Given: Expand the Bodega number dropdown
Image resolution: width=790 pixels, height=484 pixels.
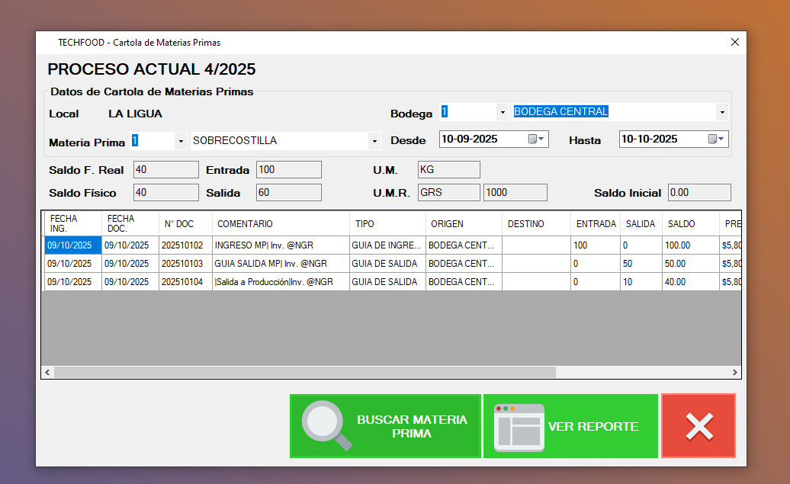Looking at the screenshot, I should pyautogui.click(x=502, y=112).
